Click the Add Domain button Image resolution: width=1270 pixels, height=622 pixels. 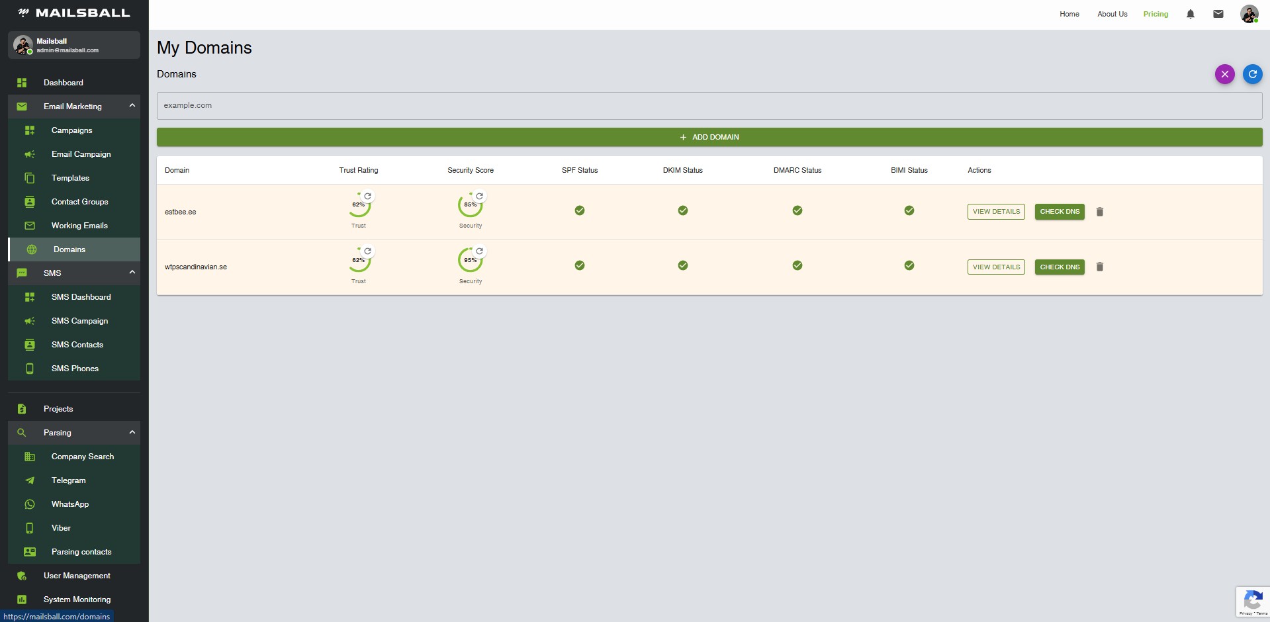pyautogui.click(x=709, y=137)
